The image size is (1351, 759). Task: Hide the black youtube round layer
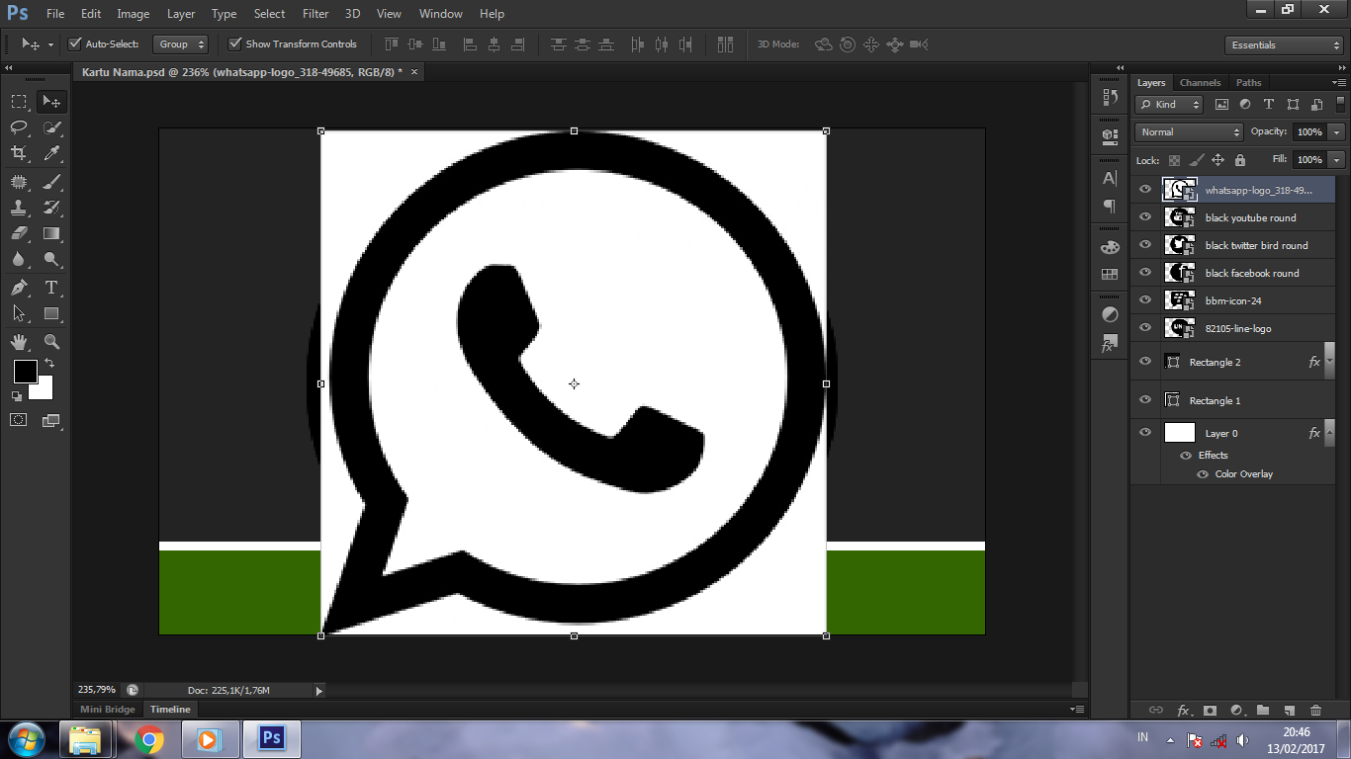[x=1145, y=217]
